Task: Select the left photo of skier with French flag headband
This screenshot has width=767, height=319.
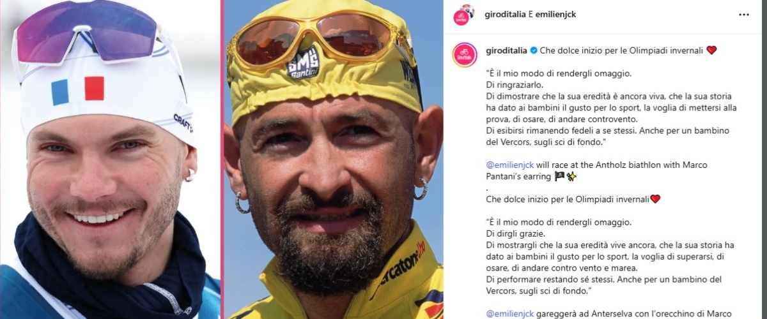Action: pyautogui.click(x=110, y=159)
